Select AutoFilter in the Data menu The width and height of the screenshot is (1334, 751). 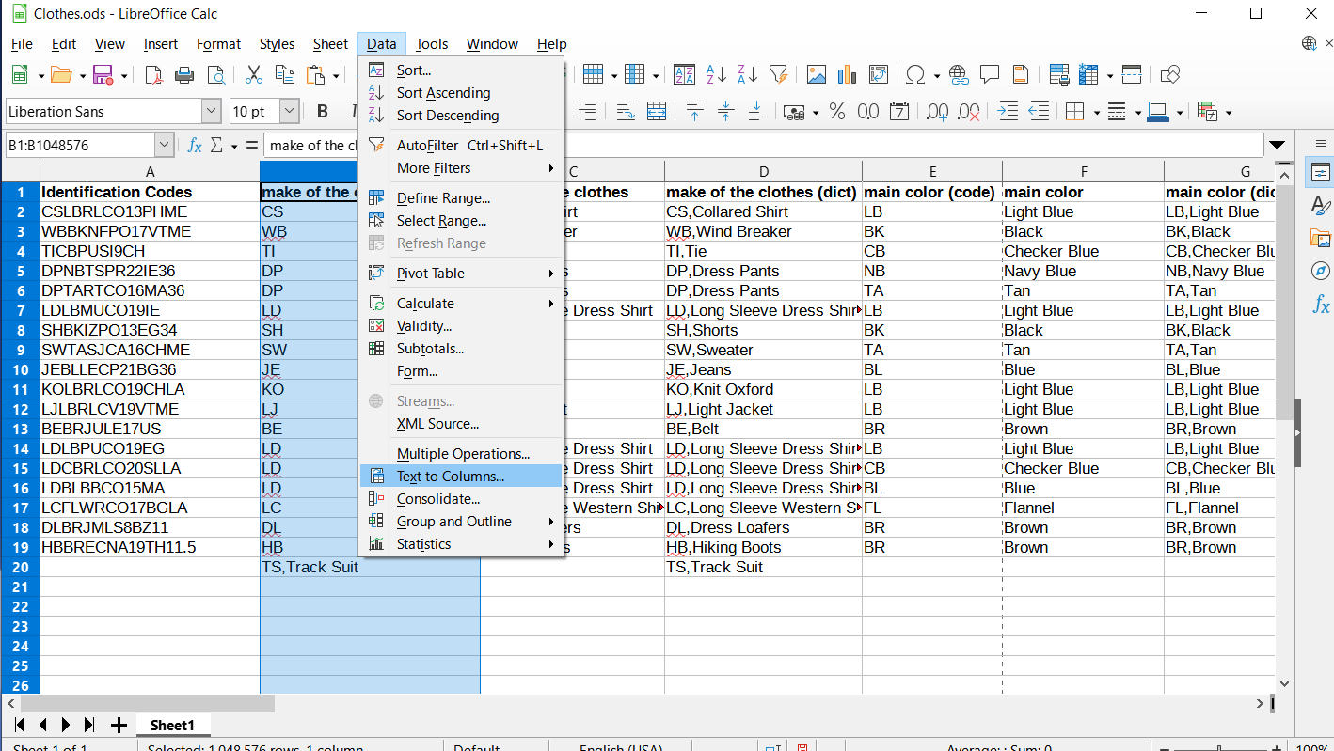(x=461, y=146)
